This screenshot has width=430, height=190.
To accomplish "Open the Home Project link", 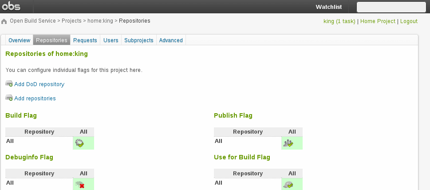I will tap(378, 21).
